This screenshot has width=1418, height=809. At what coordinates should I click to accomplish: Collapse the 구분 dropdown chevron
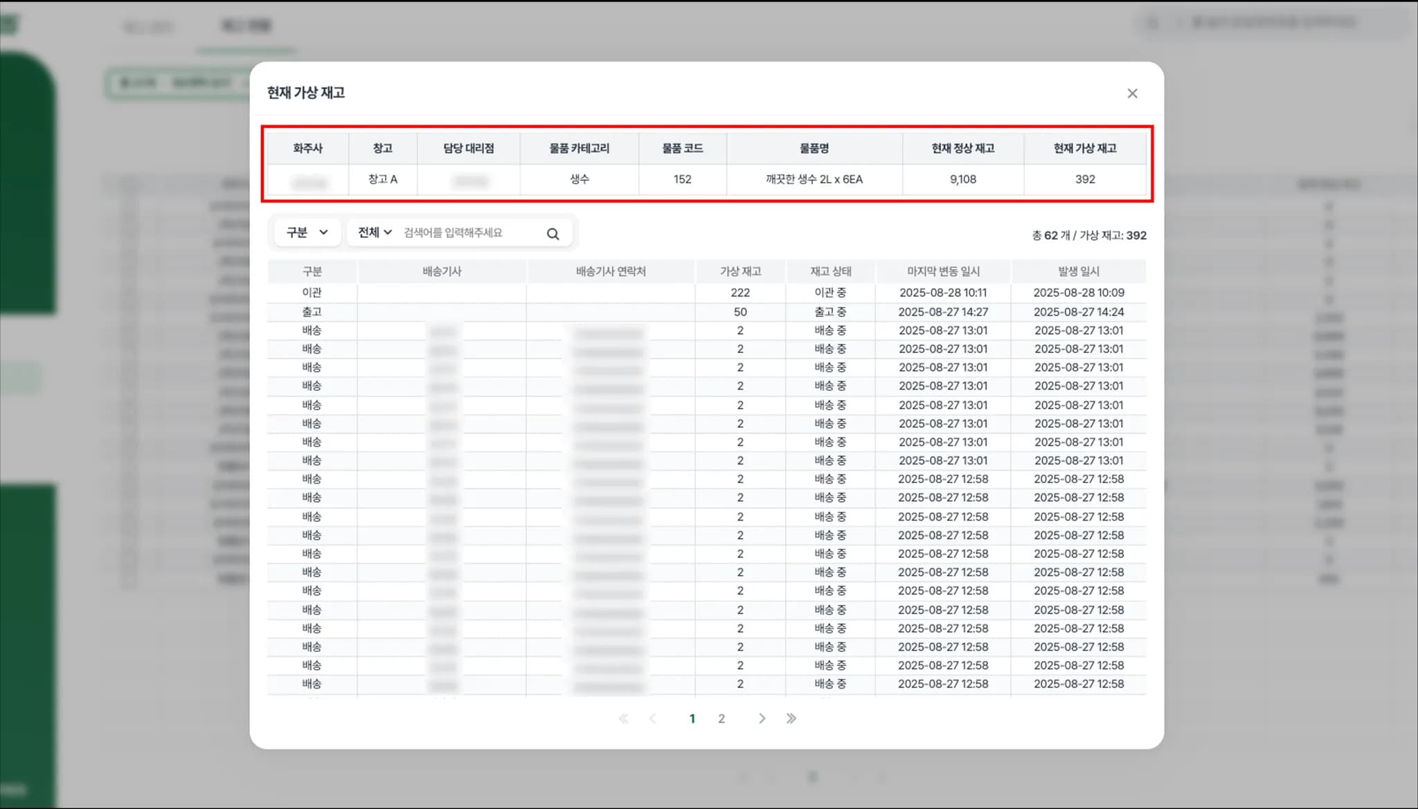click(x=324, y=233)
